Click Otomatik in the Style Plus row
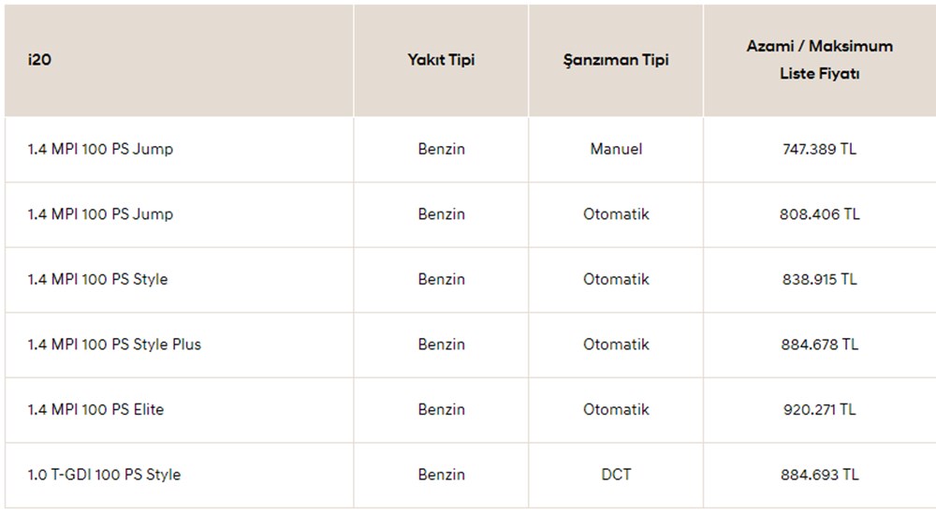The width and height of the screenshot is (936, 513). pos(616,344)
